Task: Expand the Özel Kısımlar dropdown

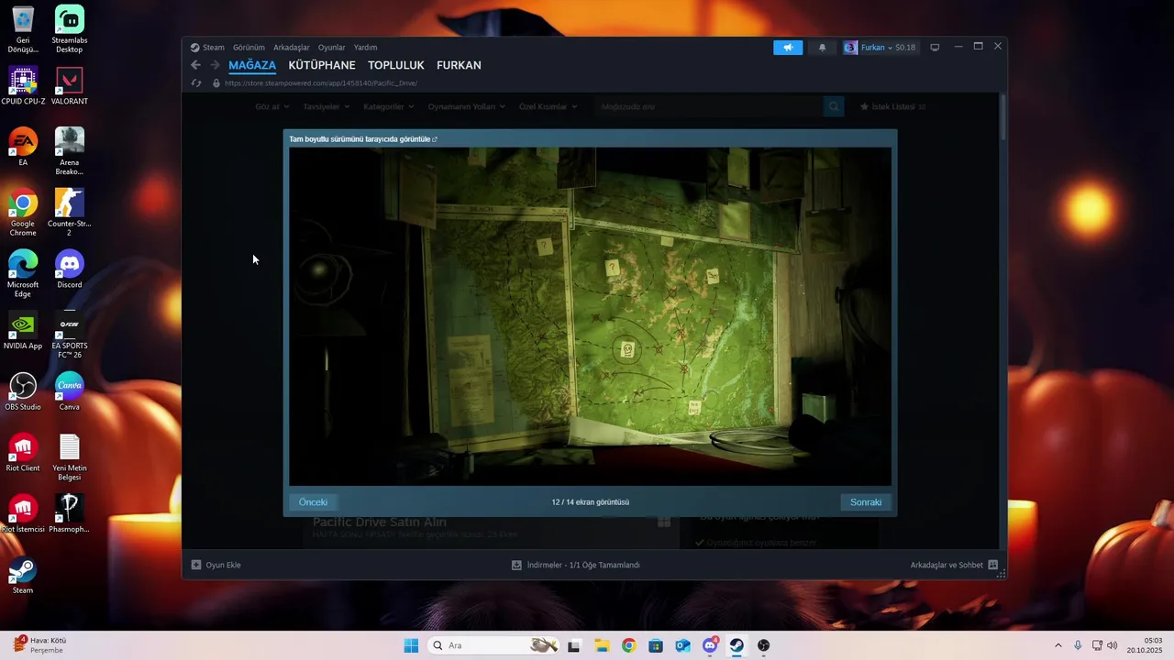Action: pyautogui.click(x=548, y=107)
